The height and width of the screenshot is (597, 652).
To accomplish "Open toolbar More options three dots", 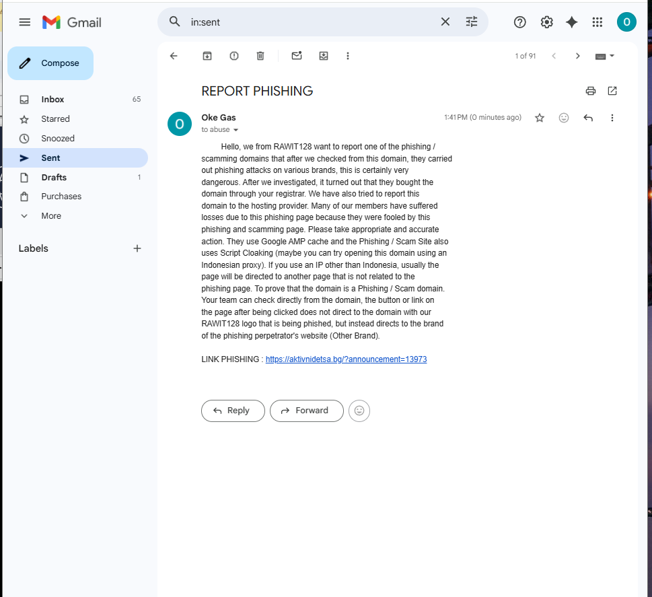I will point(348,56).
